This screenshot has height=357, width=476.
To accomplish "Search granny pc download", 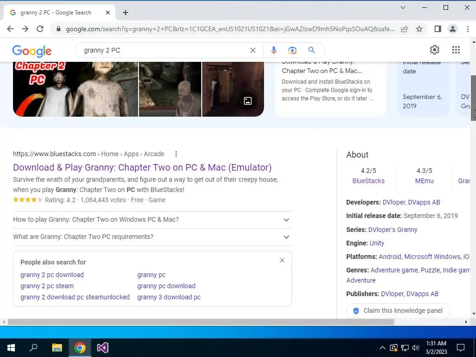I will tap(166, 286).
